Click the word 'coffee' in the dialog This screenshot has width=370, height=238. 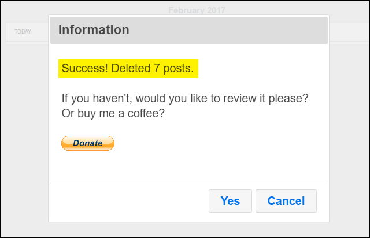(143, 113)
